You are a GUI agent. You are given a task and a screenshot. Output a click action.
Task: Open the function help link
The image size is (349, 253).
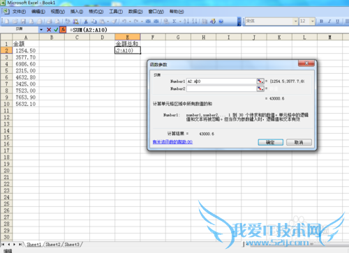coord(172,142)
